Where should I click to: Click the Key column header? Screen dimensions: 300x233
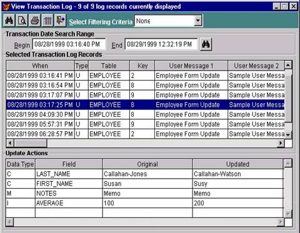(142, 66)
